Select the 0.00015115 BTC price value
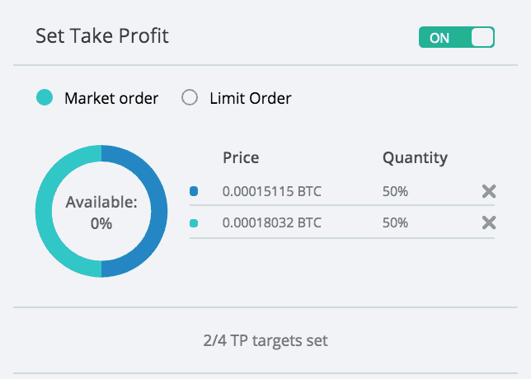Image resolution: width=531 pixels, height=379 pixels. (271, 191)
